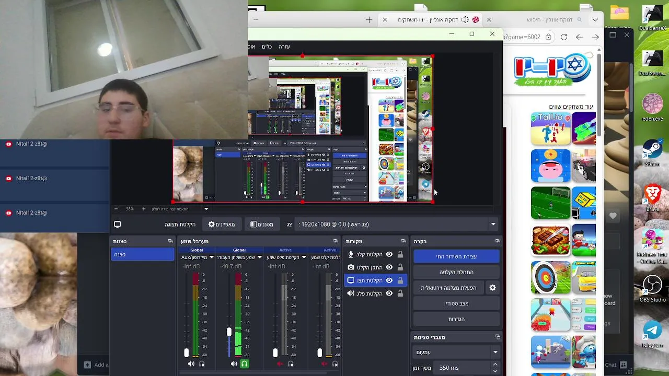The height and width of the screenshot is (376, 669).
Task: Mute the שמע בשולחן העבודה mixer channel
Action: (234, 364)
